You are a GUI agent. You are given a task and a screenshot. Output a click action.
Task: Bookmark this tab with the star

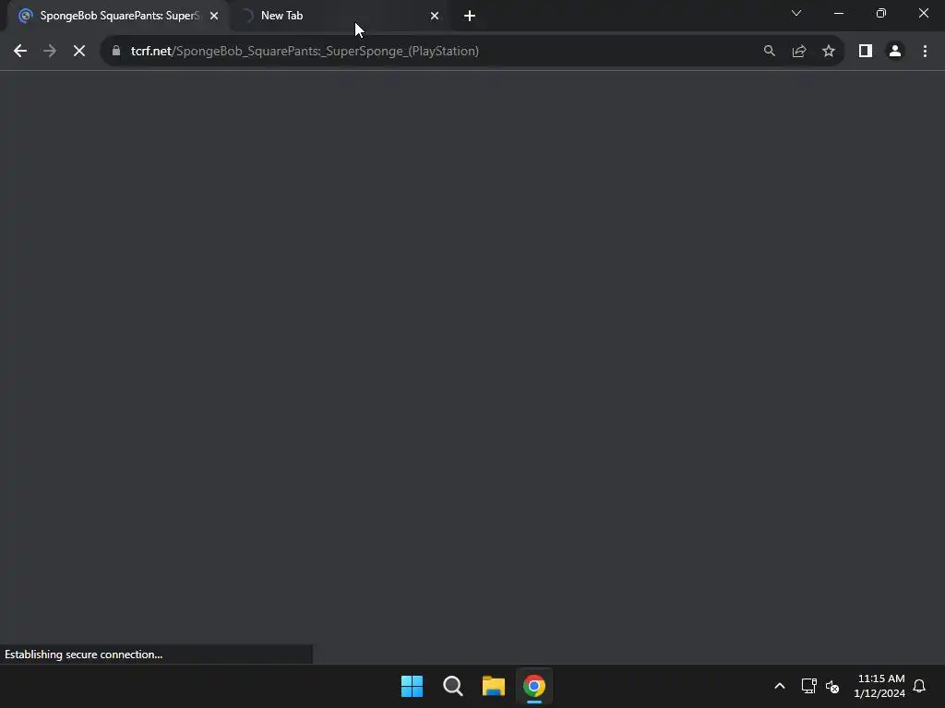point(829,52)
